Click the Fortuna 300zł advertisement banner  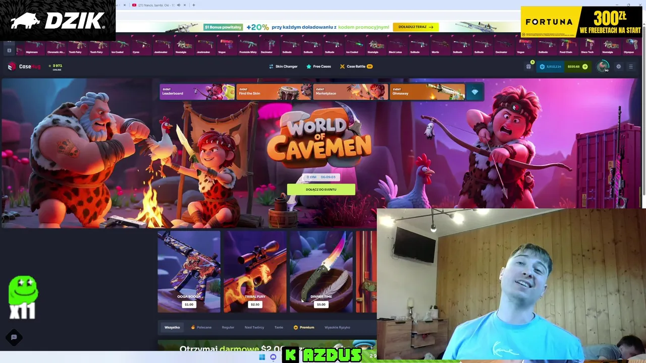click(581, 21)
